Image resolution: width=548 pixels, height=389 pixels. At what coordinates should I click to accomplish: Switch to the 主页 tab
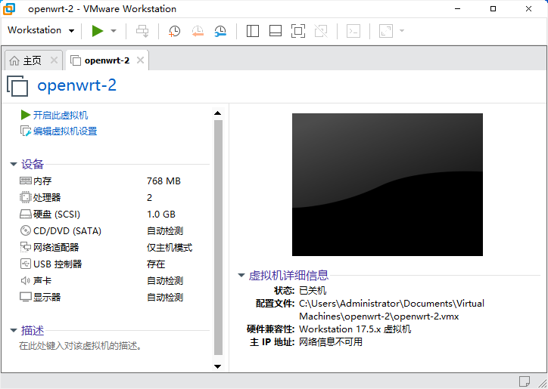32,60
